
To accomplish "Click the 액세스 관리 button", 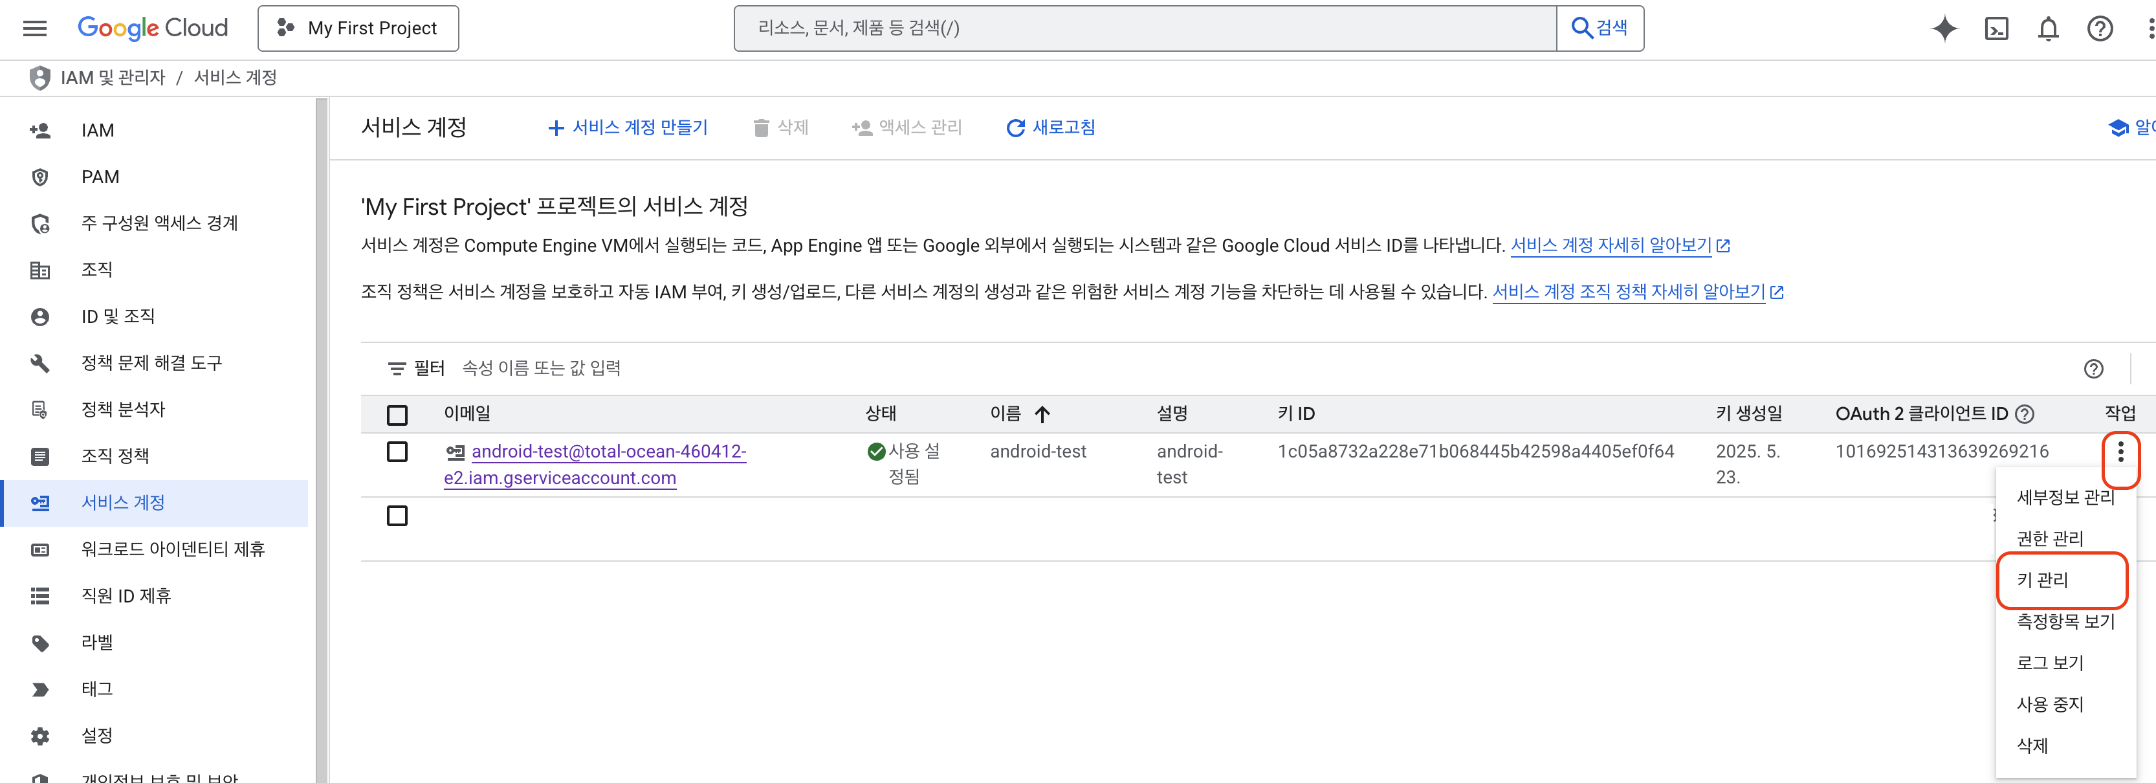I will coord(907,127).
